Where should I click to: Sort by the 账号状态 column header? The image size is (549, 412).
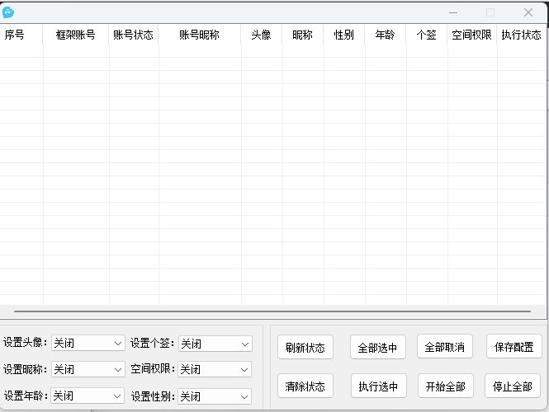tap(133, 35)
